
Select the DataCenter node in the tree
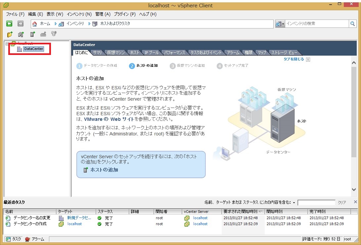pos(34,49)
